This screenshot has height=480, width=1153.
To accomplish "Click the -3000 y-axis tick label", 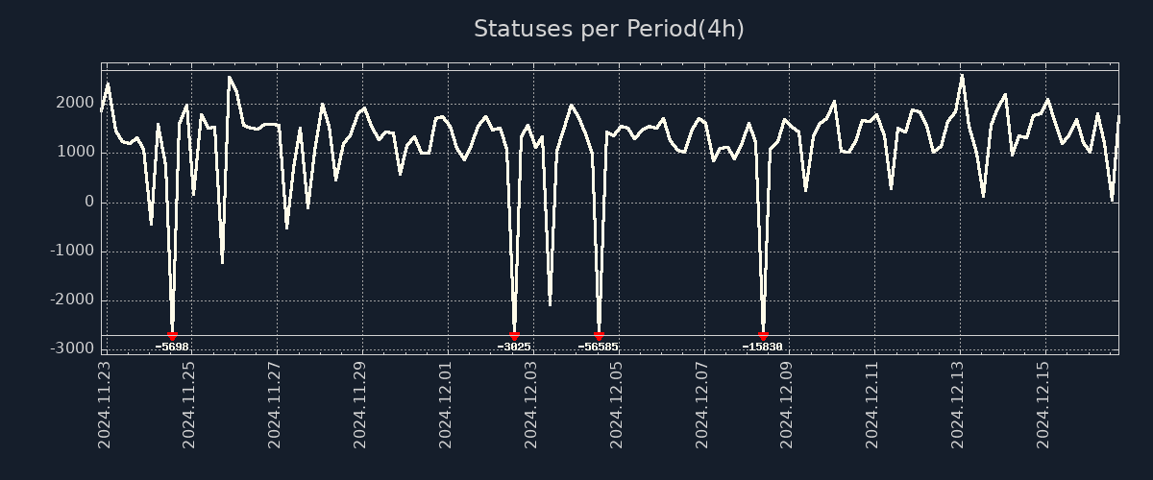I will pos(75,348).
